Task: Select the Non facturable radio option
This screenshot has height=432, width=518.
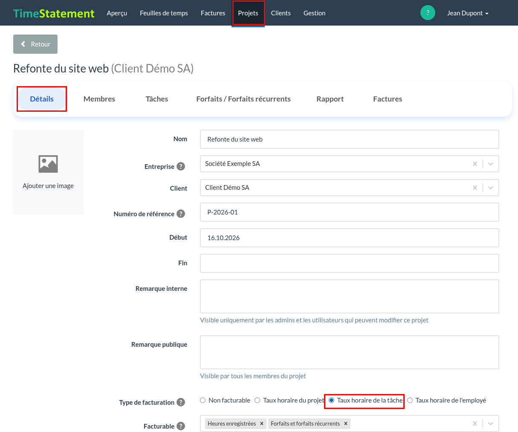Action: pyautogui.click(x=203, y=400)
